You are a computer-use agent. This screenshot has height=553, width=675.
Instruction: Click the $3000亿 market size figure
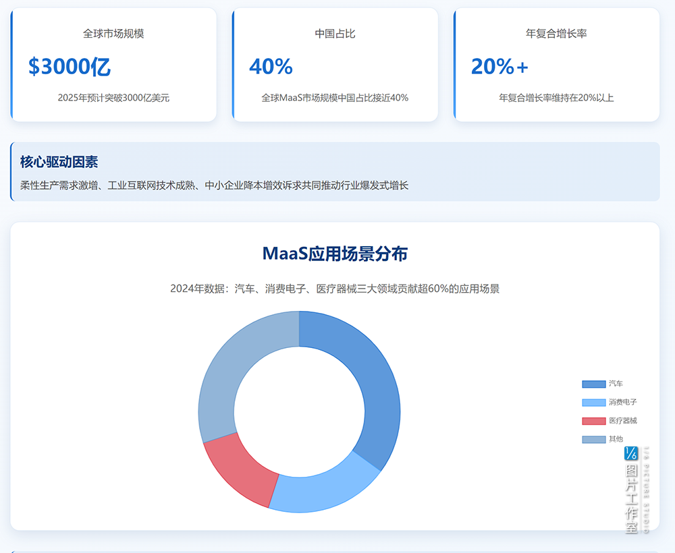(70, 67)
